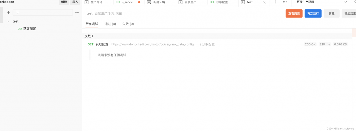This screenshot has width=356, height=131.
Task: Click the runner title test heading
Action: pyautogui.click(x=90, y=13)
